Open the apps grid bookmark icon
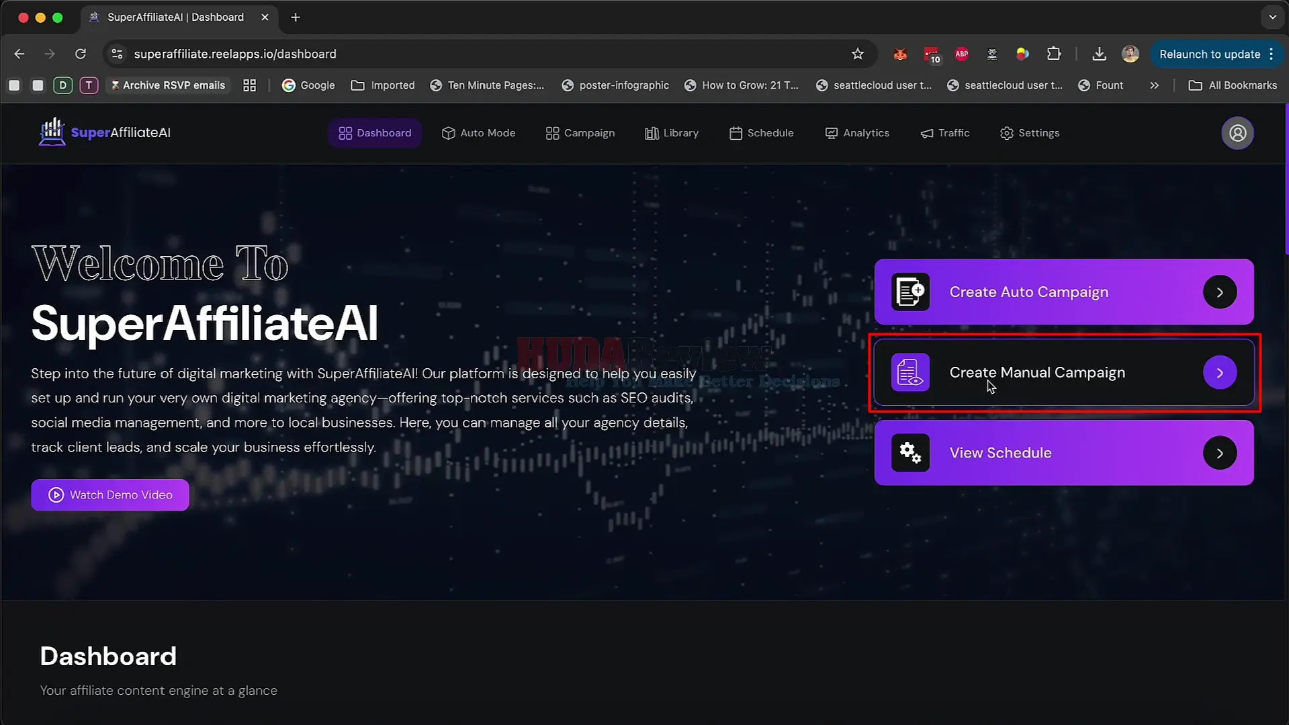The width and height of the screenshot is (1289, 725). click(x=249, y=85)
